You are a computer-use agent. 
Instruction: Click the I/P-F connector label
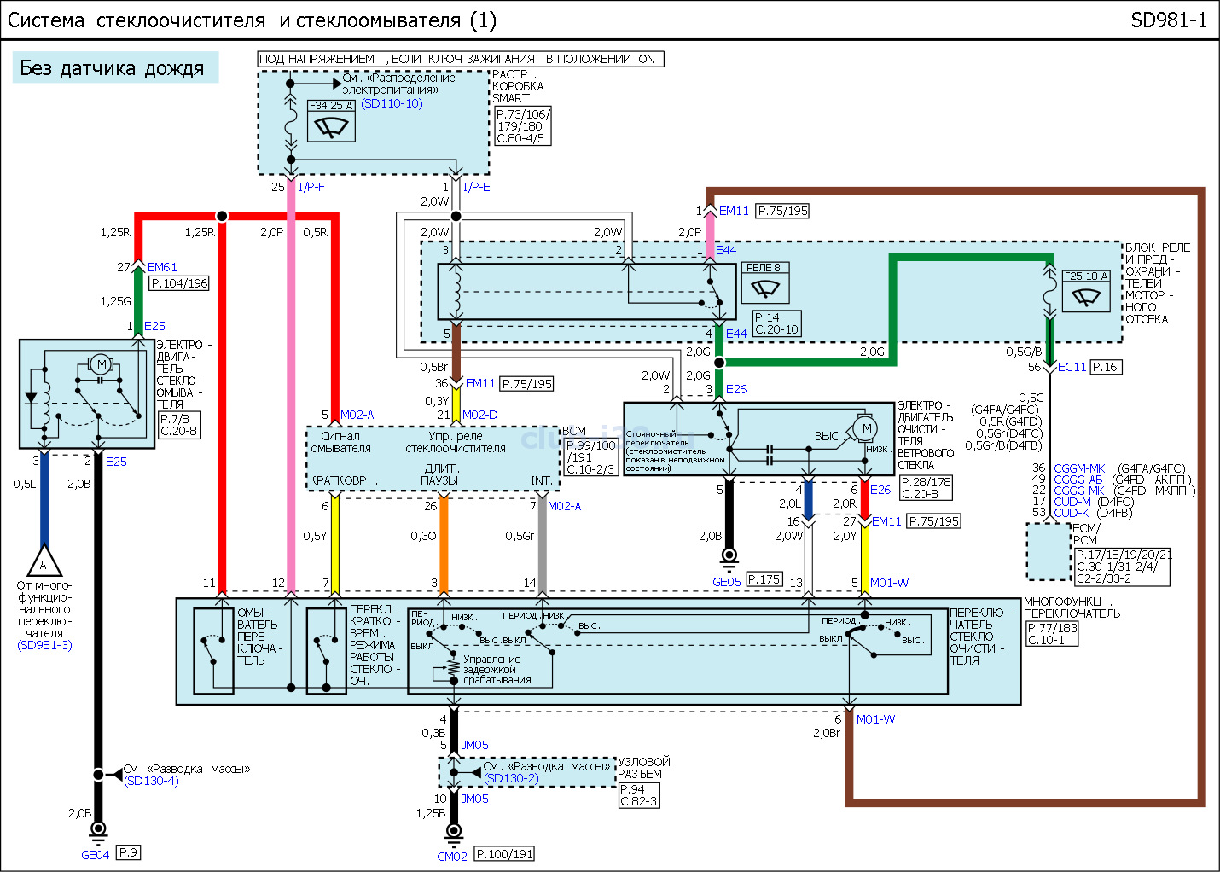311,187
